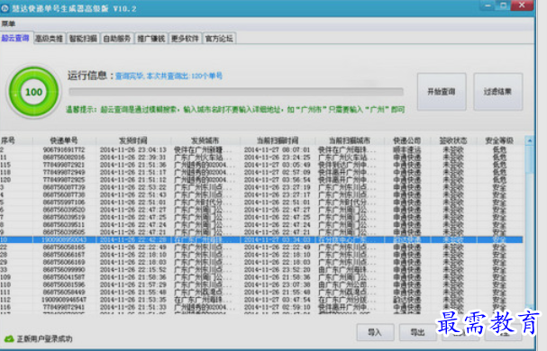Sort by the 安全等级 column header
The width and height of the screenshot is (547, 351).
[499, 140]
